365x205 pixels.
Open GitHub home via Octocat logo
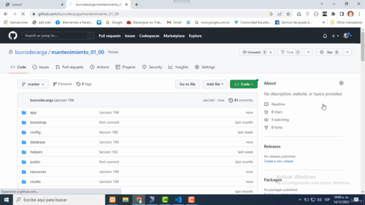[13, 35]
